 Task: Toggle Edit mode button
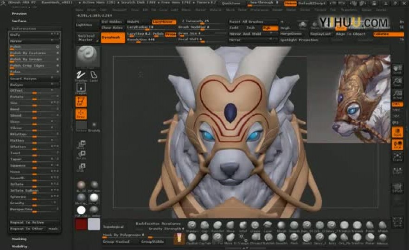[x=81, y=101]
